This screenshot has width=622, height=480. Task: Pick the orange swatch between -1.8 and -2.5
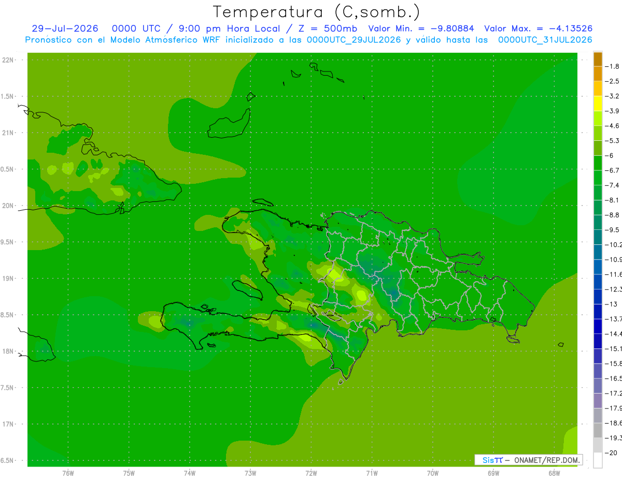click(x=598, y=74)
